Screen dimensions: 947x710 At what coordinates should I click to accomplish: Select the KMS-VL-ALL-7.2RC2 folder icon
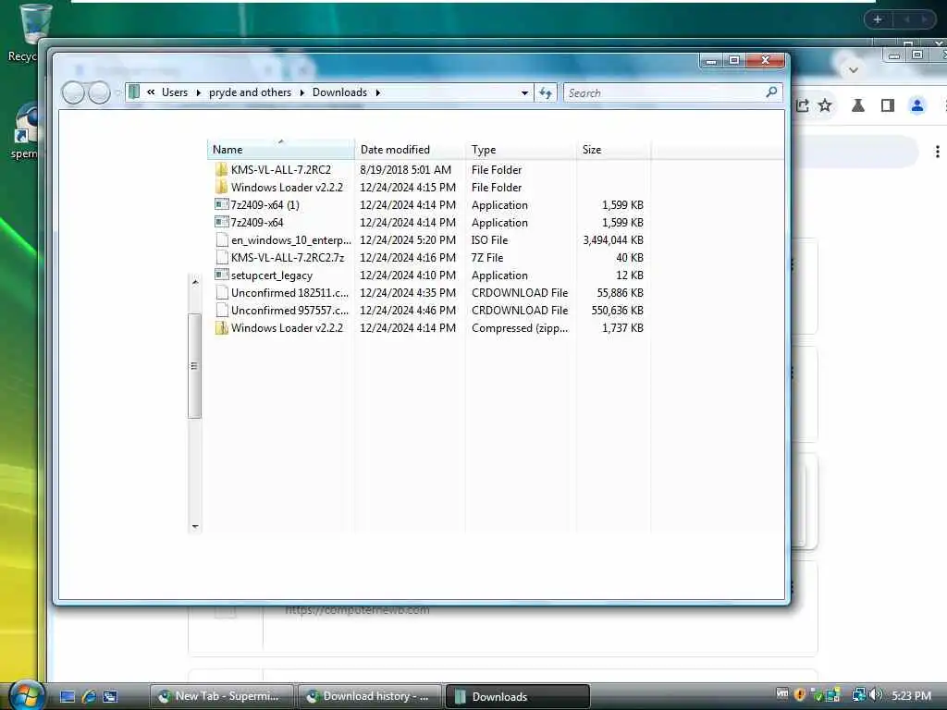click(x=222, y=170)
